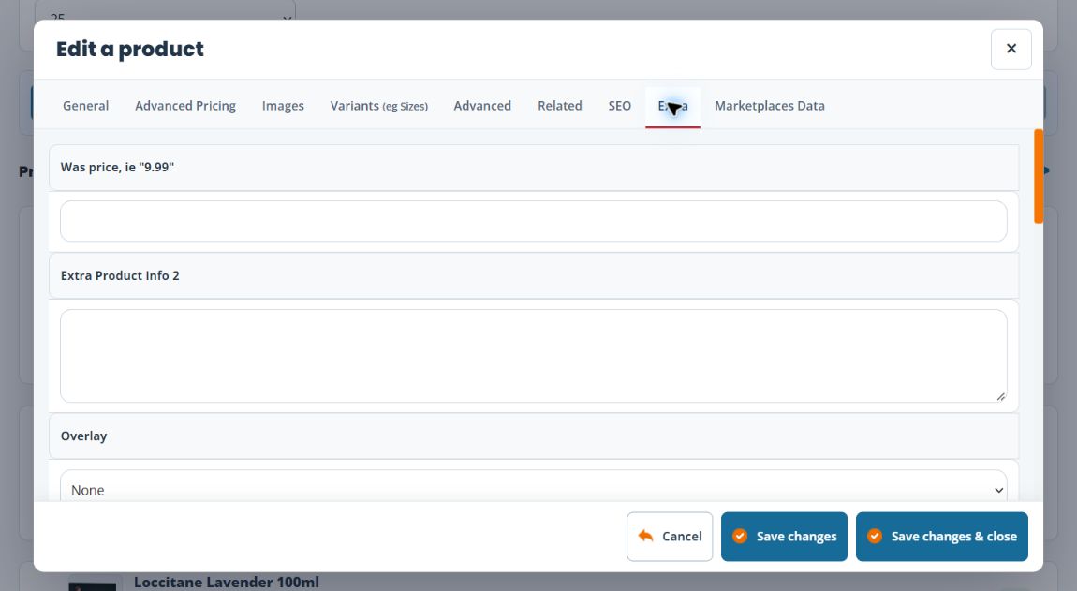Switch to the Advanced Pricing tab
This screenshot has width=1077, height=591.
point(185,106)
